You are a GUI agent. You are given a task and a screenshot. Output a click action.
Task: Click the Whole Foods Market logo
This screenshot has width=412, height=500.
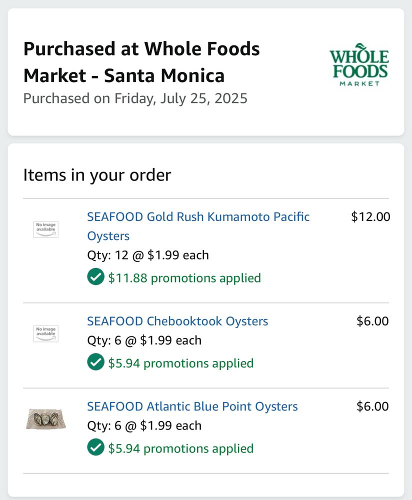[x=359, y=64]
